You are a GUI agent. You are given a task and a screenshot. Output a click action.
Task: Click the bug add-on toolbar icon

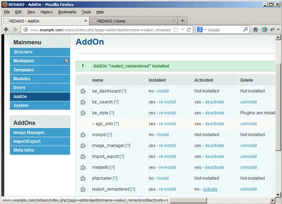tap(272, 30)
